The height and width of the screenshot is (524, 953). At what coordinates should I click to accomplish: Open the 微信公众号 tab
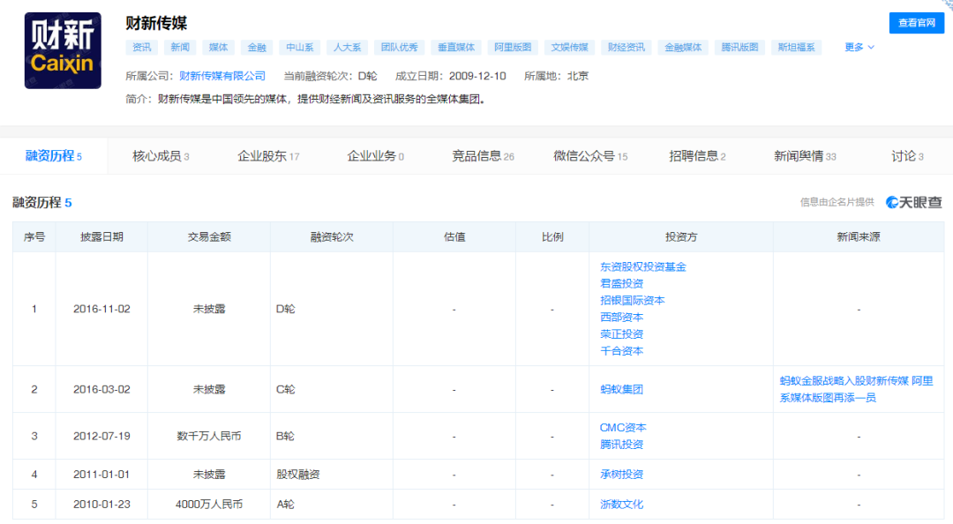click(590, 156)
